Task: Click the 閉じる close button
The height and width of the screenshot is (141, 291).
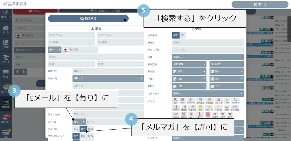Action: [x=260, y=4]
